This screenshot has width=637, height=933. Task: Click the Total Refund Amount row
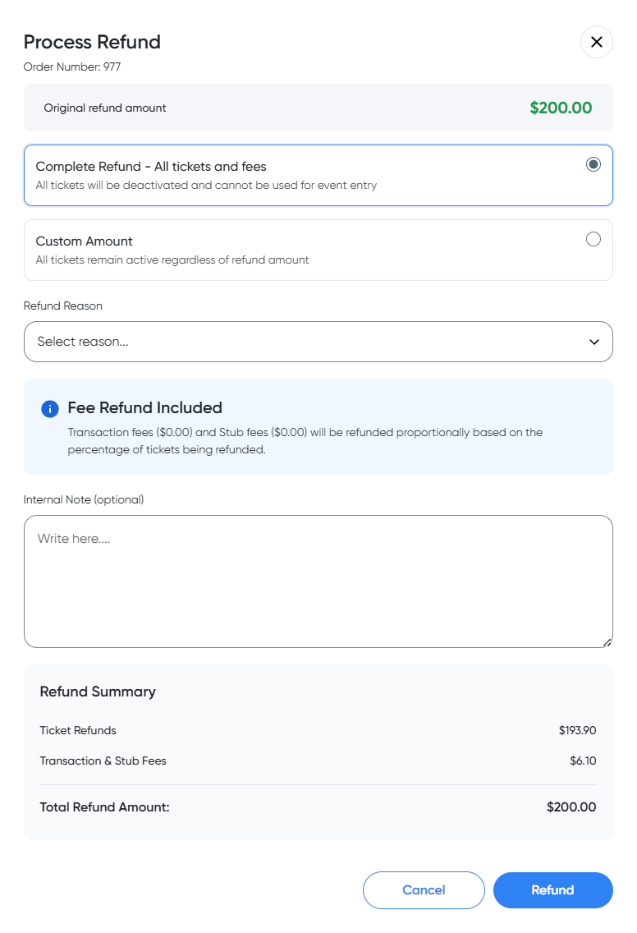point(318,807)
